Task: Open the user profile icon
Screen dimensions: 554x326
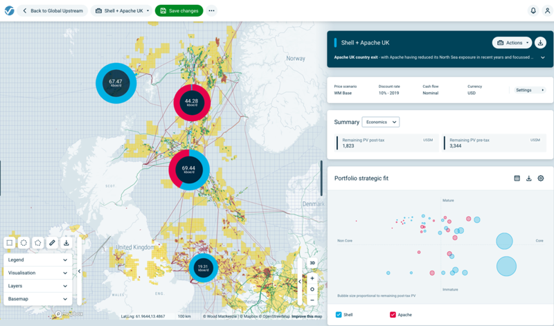Action: click(547, 11)
